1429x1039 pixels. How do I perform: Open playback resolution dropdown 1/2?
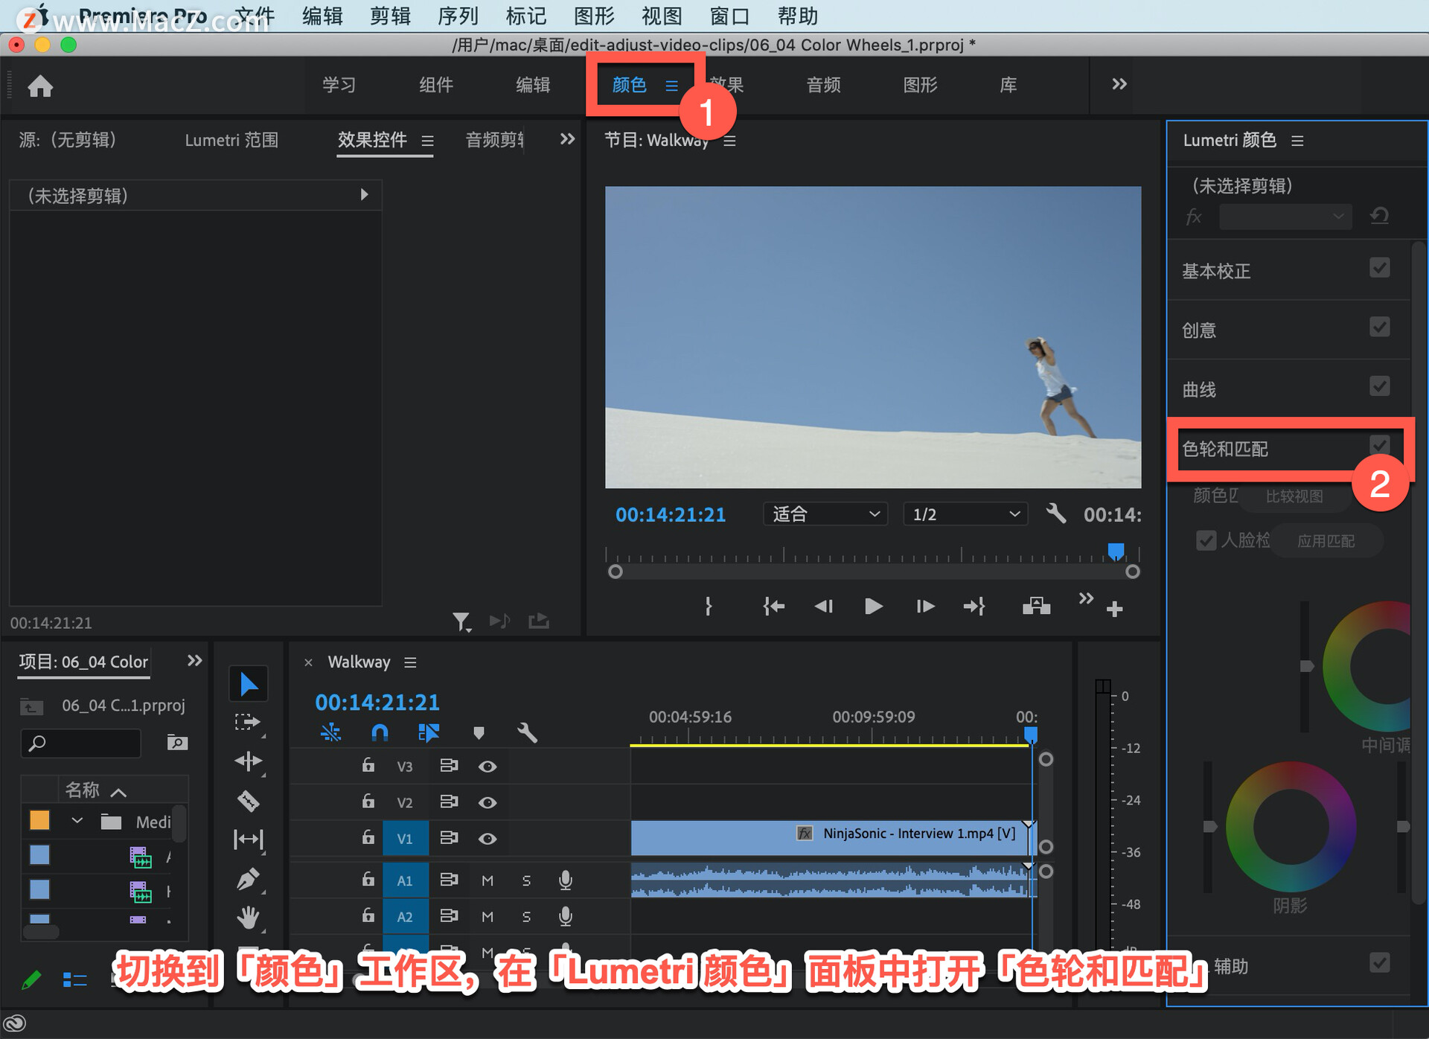tap(965, 514)
